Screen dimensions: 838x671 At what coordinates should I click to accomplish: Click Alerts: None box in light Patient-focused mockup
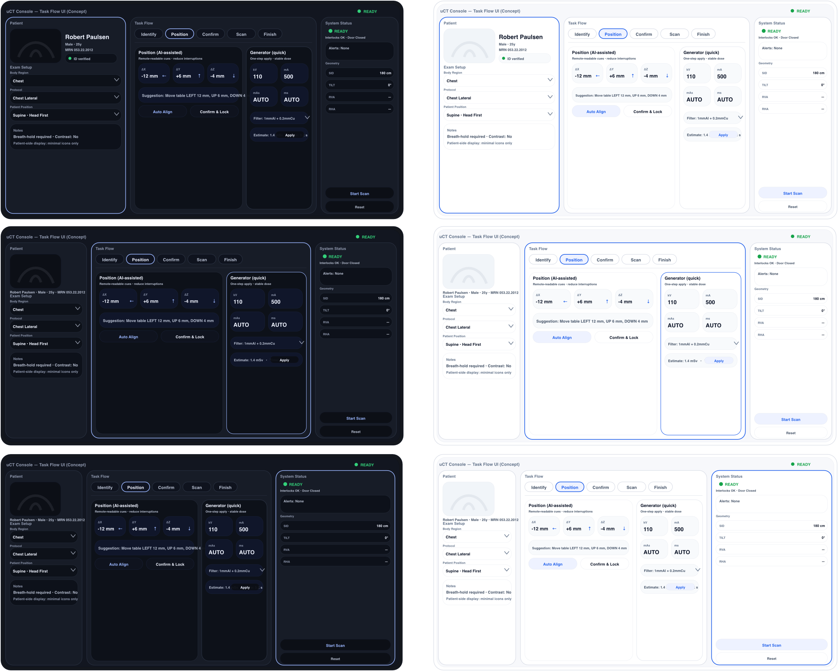792,50
